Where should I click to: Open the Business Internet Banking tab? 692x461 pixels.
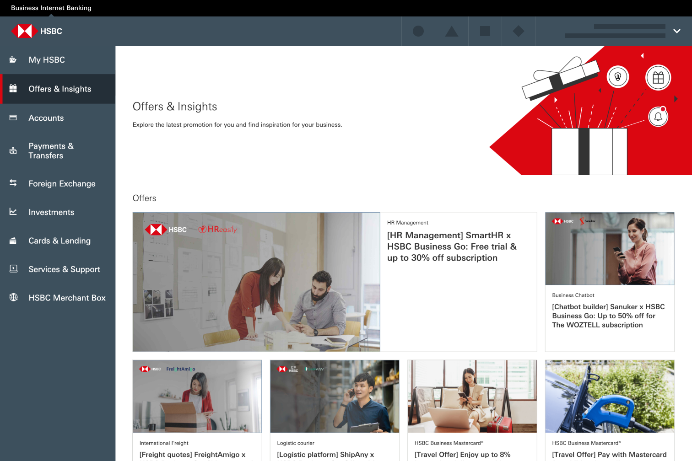51,8
